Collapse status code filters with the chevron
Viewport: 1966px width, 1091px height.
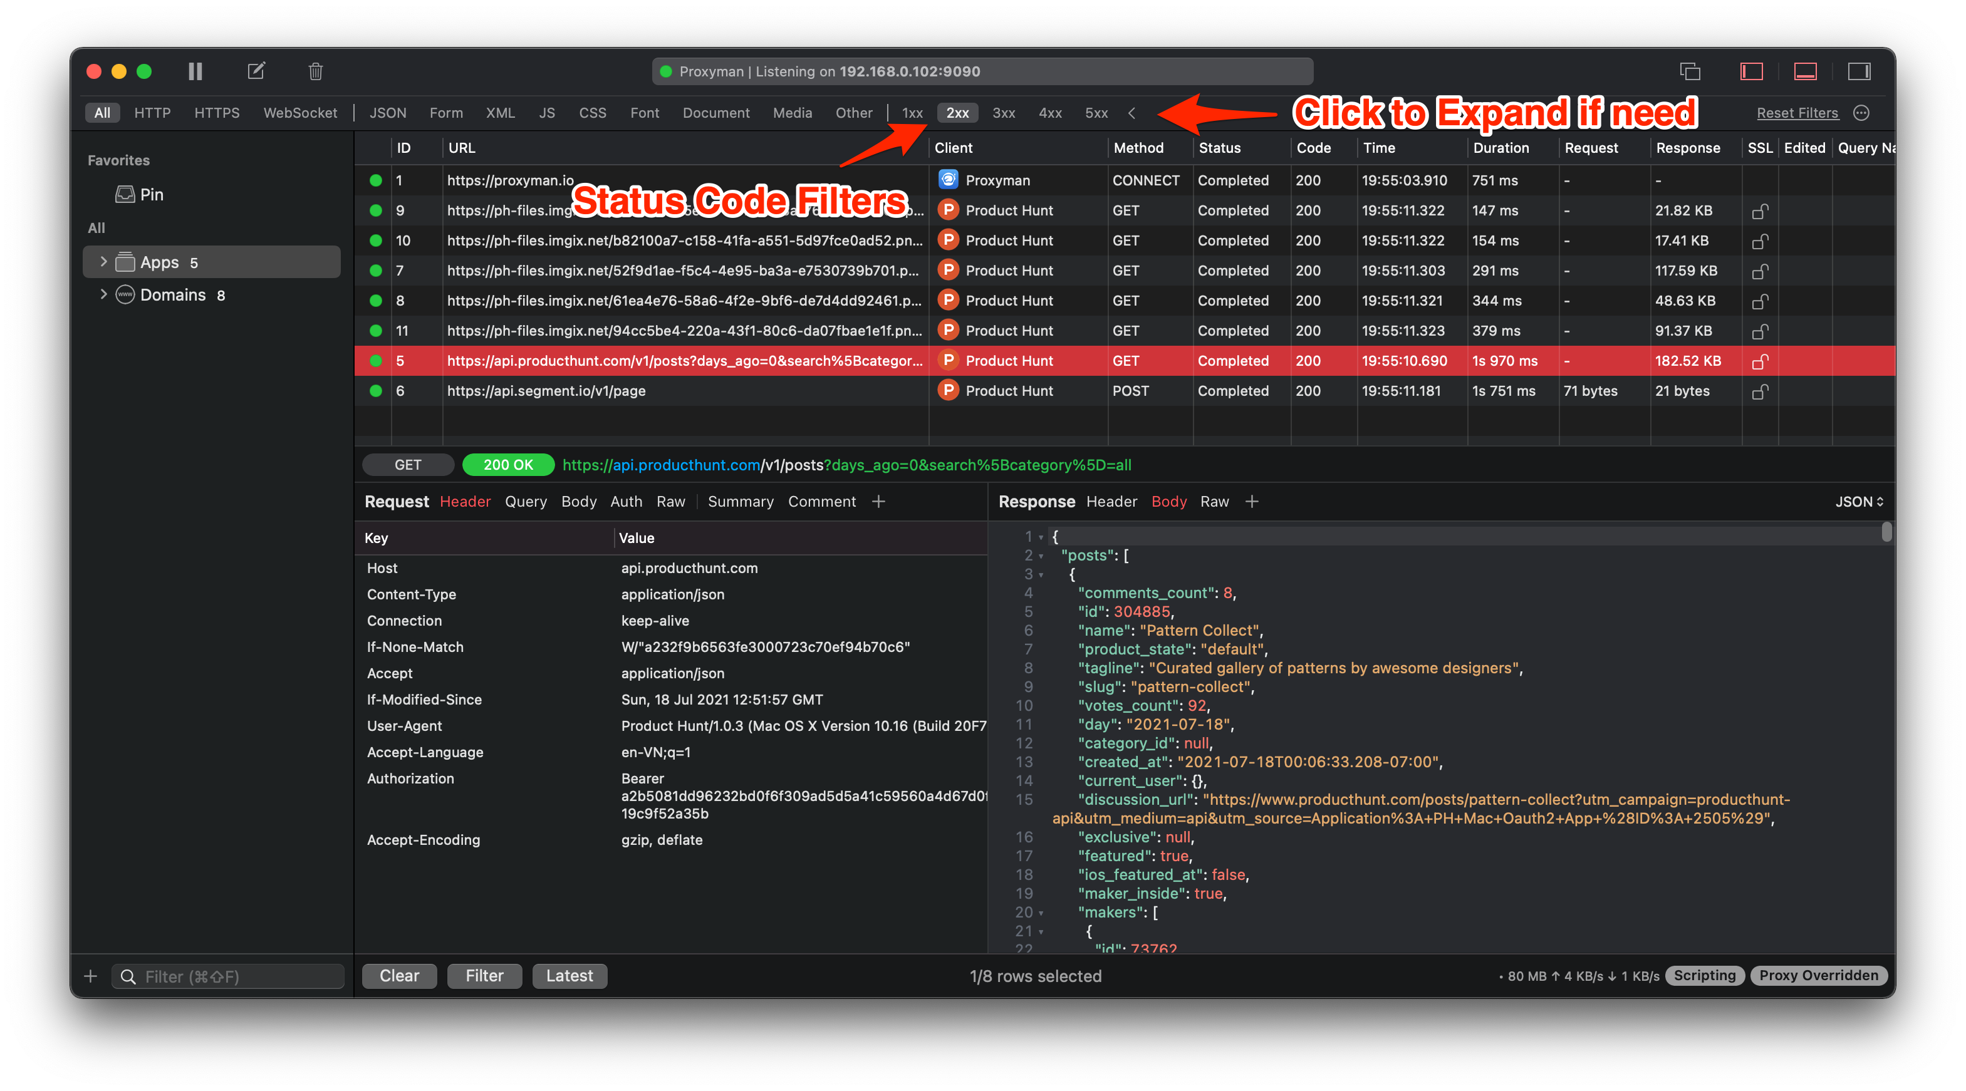point(1131,113)
